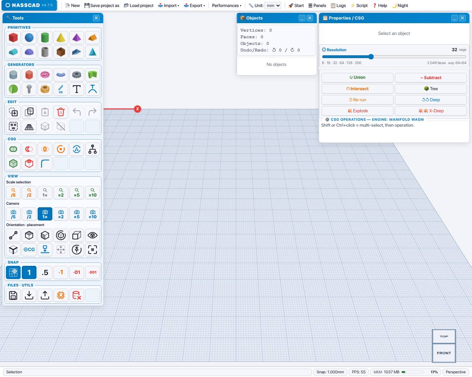Select the Text generator tool
This screenshot has width=472, height=377.
point(77,89)
